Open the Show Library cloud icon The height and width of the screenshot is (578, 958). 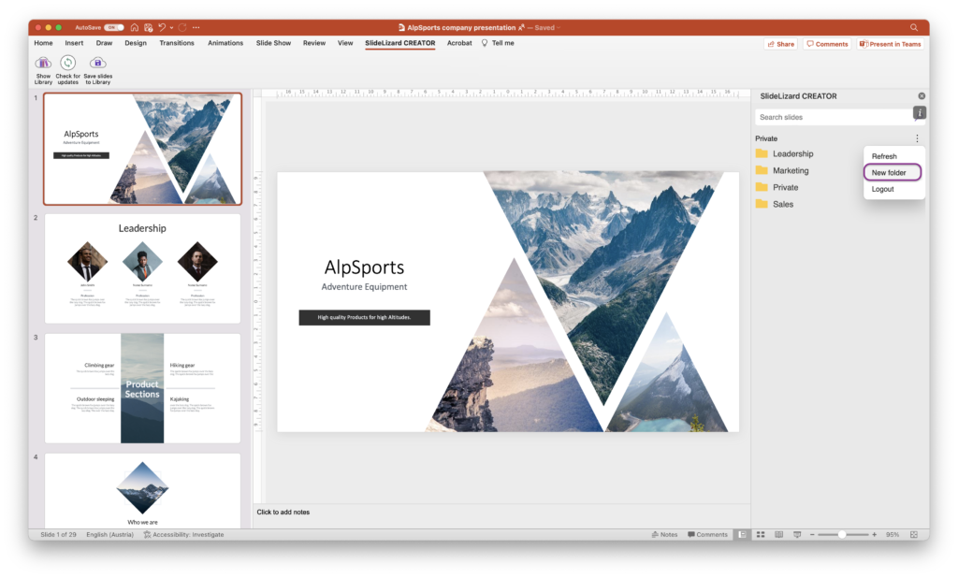pyautogui.click(x=43, y=63)
